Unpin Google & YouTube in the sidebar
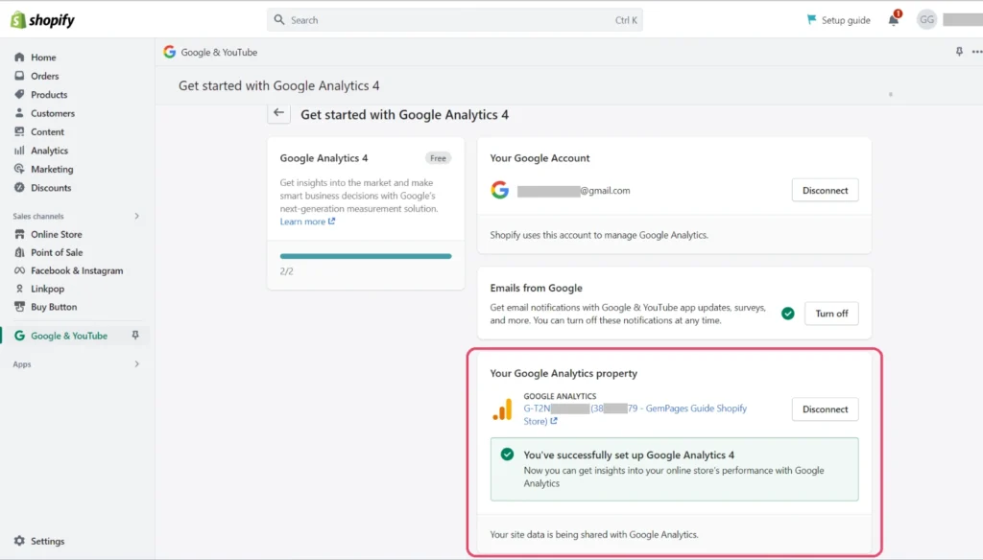 coord(135,336)
